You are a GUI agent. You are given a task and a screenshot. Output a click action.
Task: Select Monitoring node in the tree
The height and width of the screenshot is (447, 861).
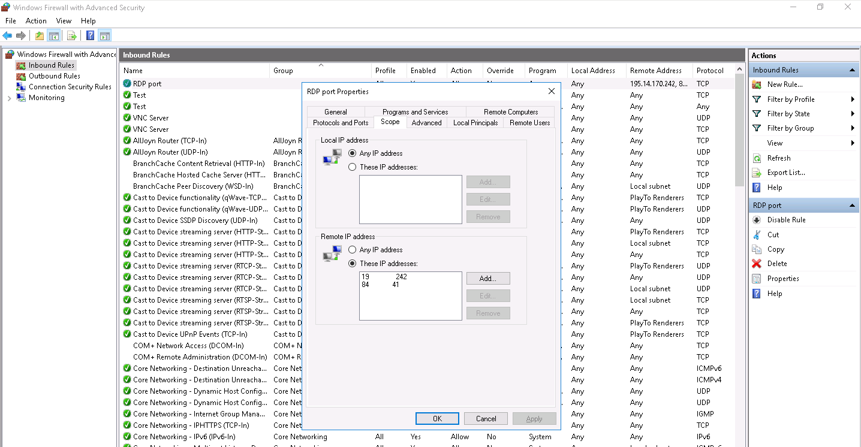(47, 98)
